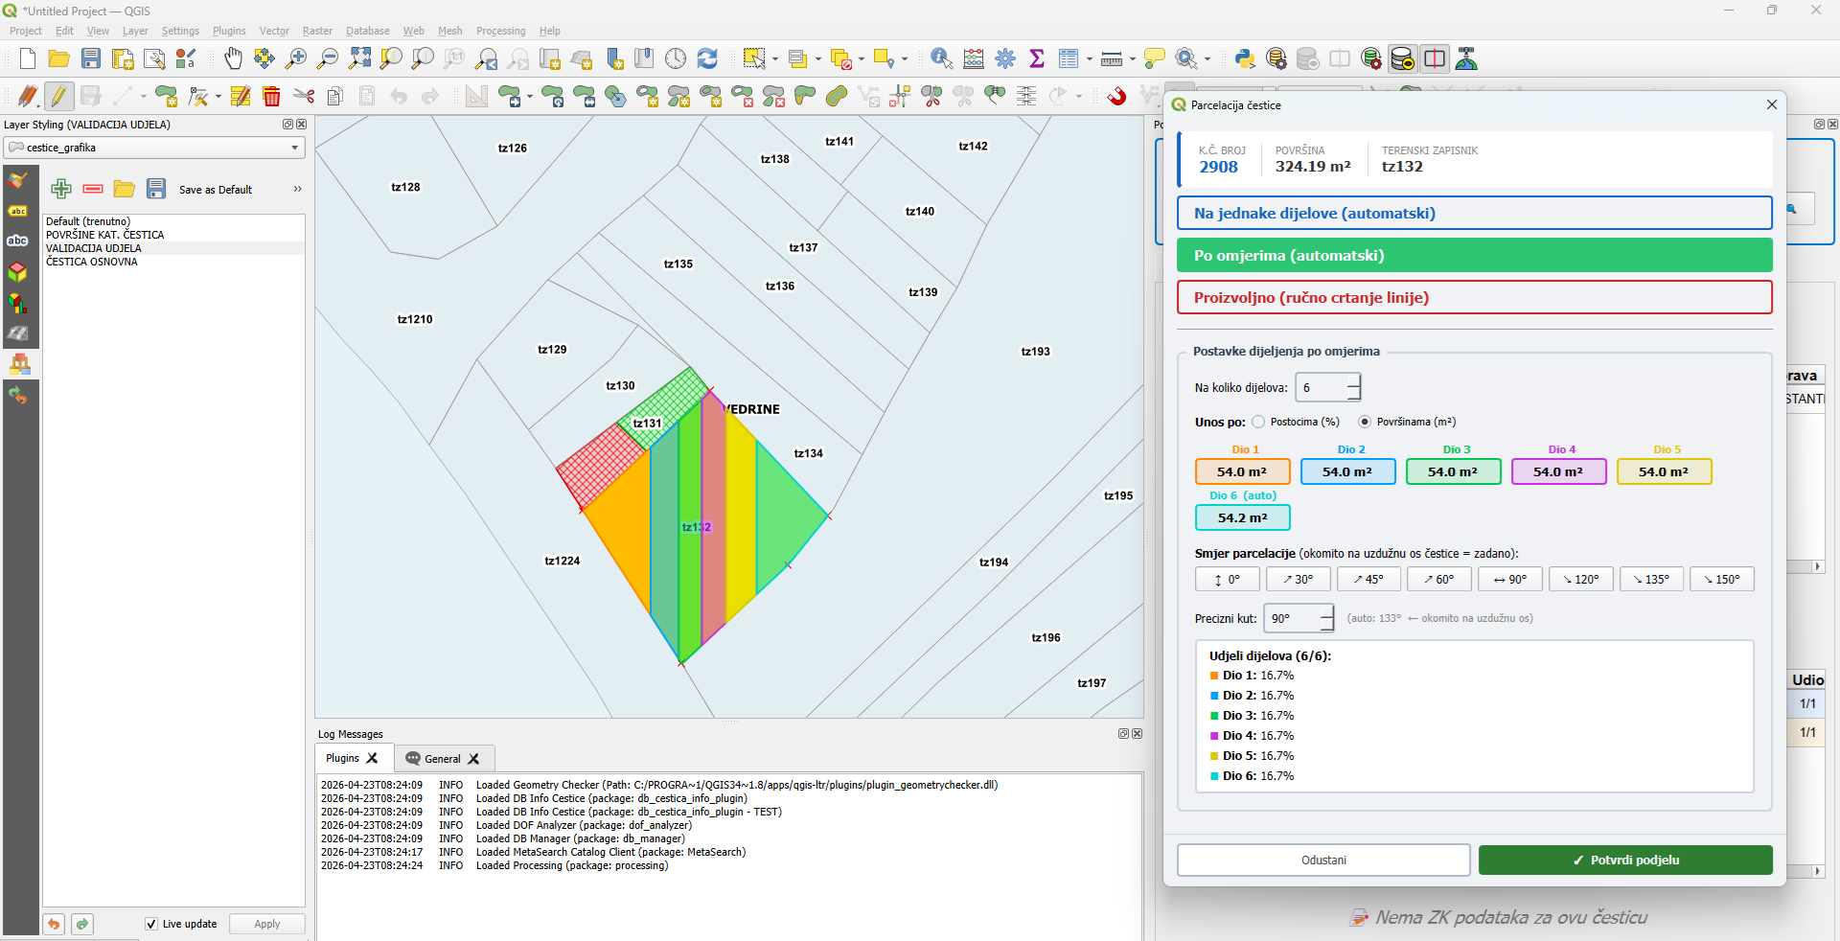The width and height of the screenshot is (1840, 941).
Task: Expand the attribute table dropdown arrow
Action: [x=1090, y=59]
